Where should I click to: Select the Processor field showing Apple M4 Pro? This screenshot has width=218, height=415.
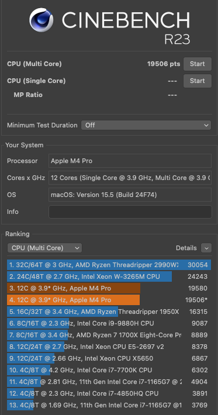(130, 161)
